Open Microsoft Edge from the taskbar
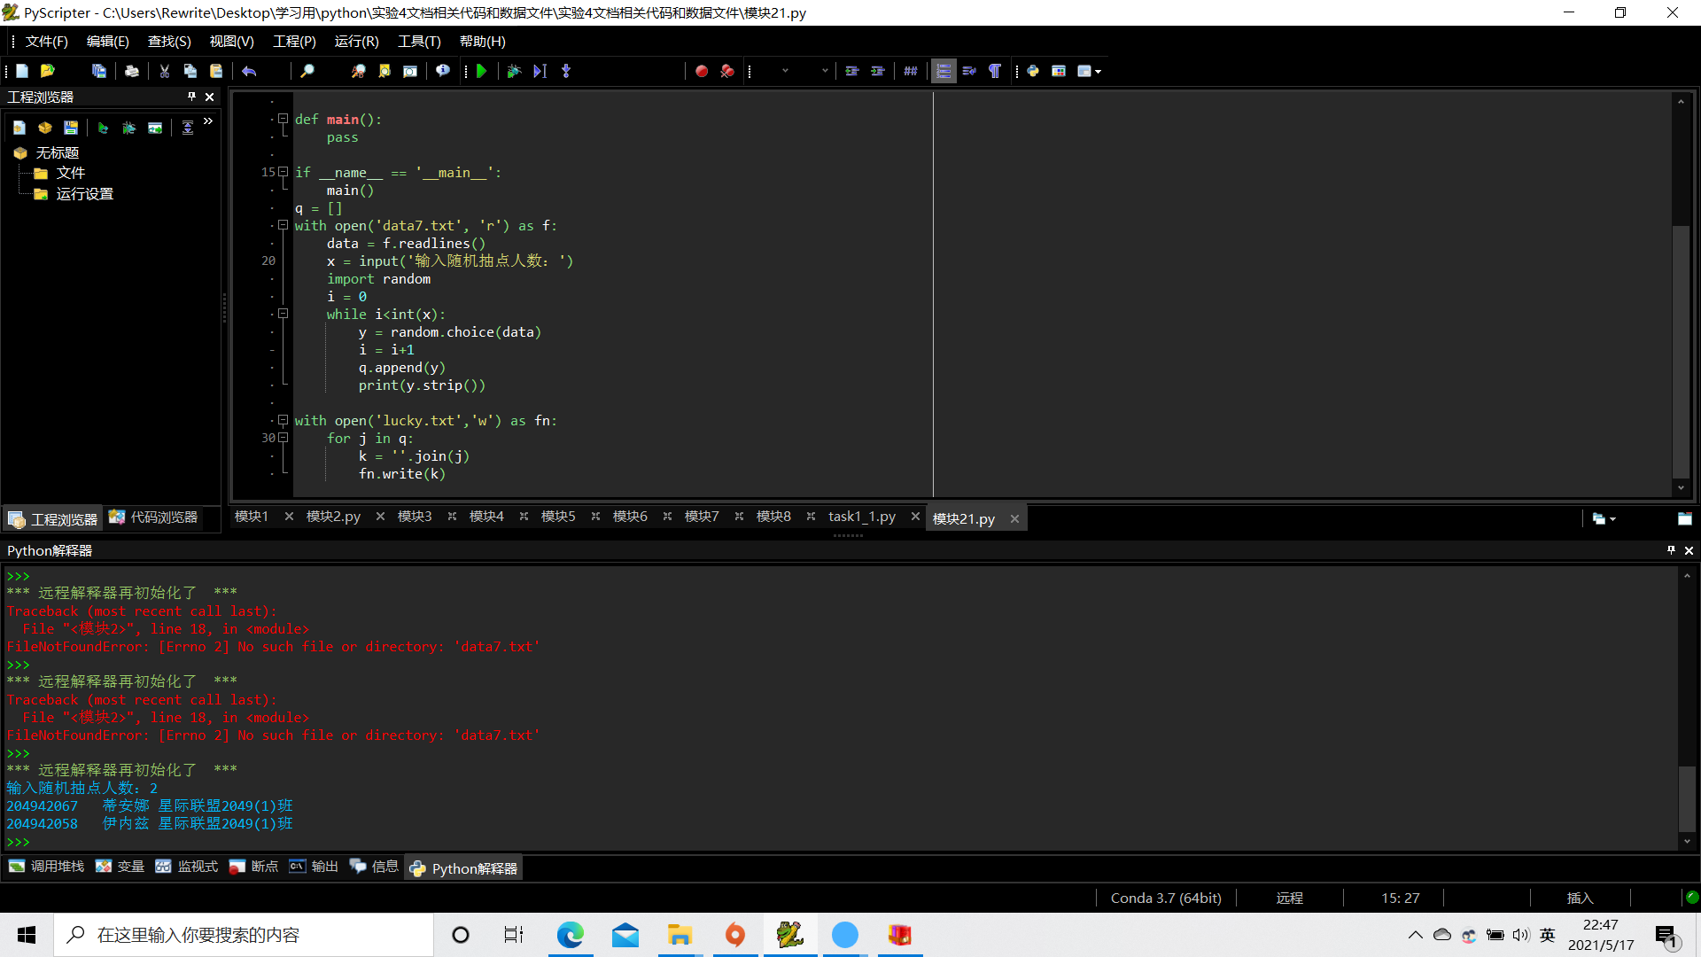Image resolution: width=1701 pixels, height=957 pixels. [570, 935]
